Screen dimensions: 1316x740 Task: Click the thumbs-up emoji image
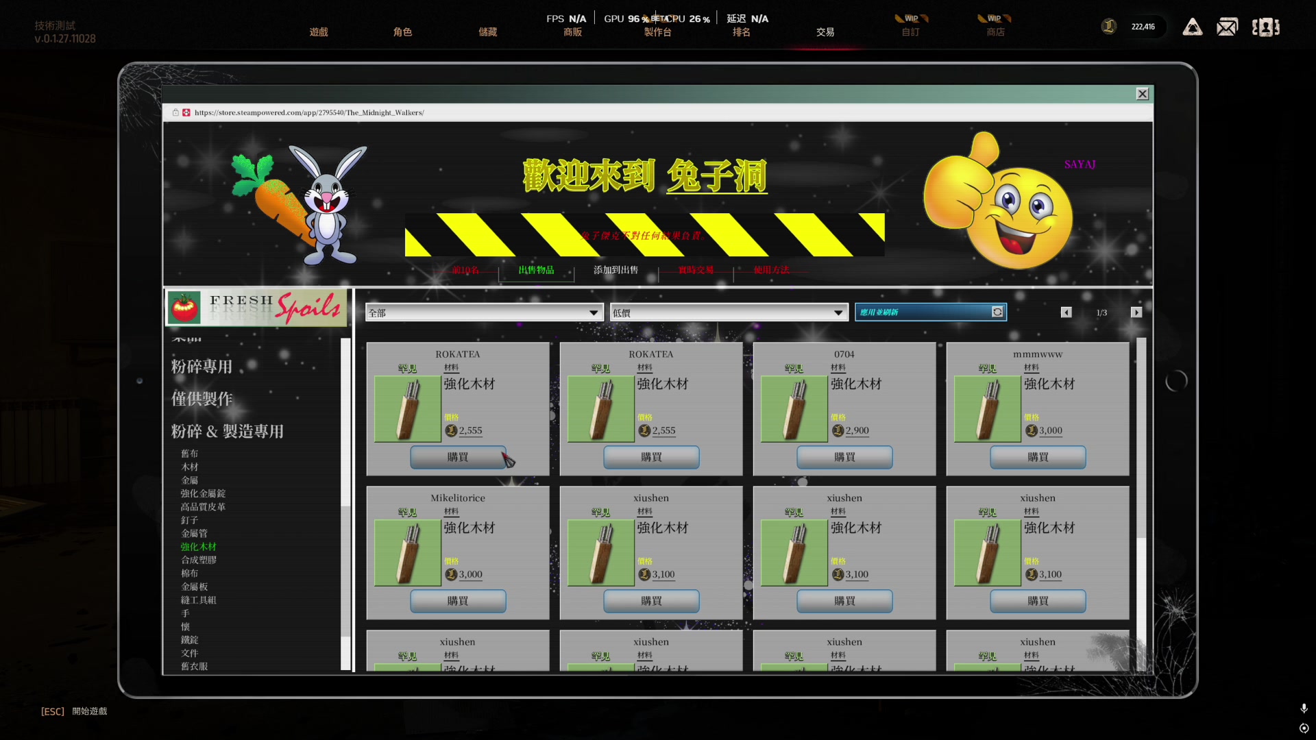(x=997, y=201)
